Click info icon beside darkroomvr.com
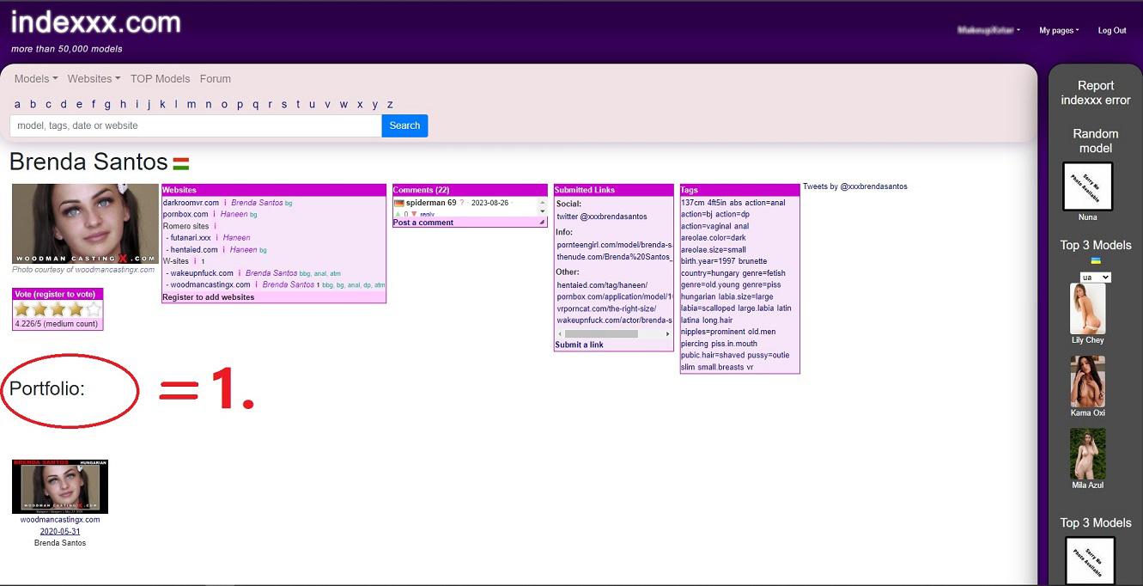 click(225, 203)
